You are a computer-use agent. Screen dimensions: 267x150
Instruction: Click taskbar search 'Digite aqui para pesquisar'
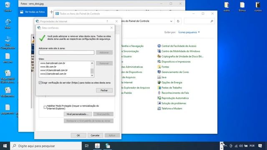point(46,146)
